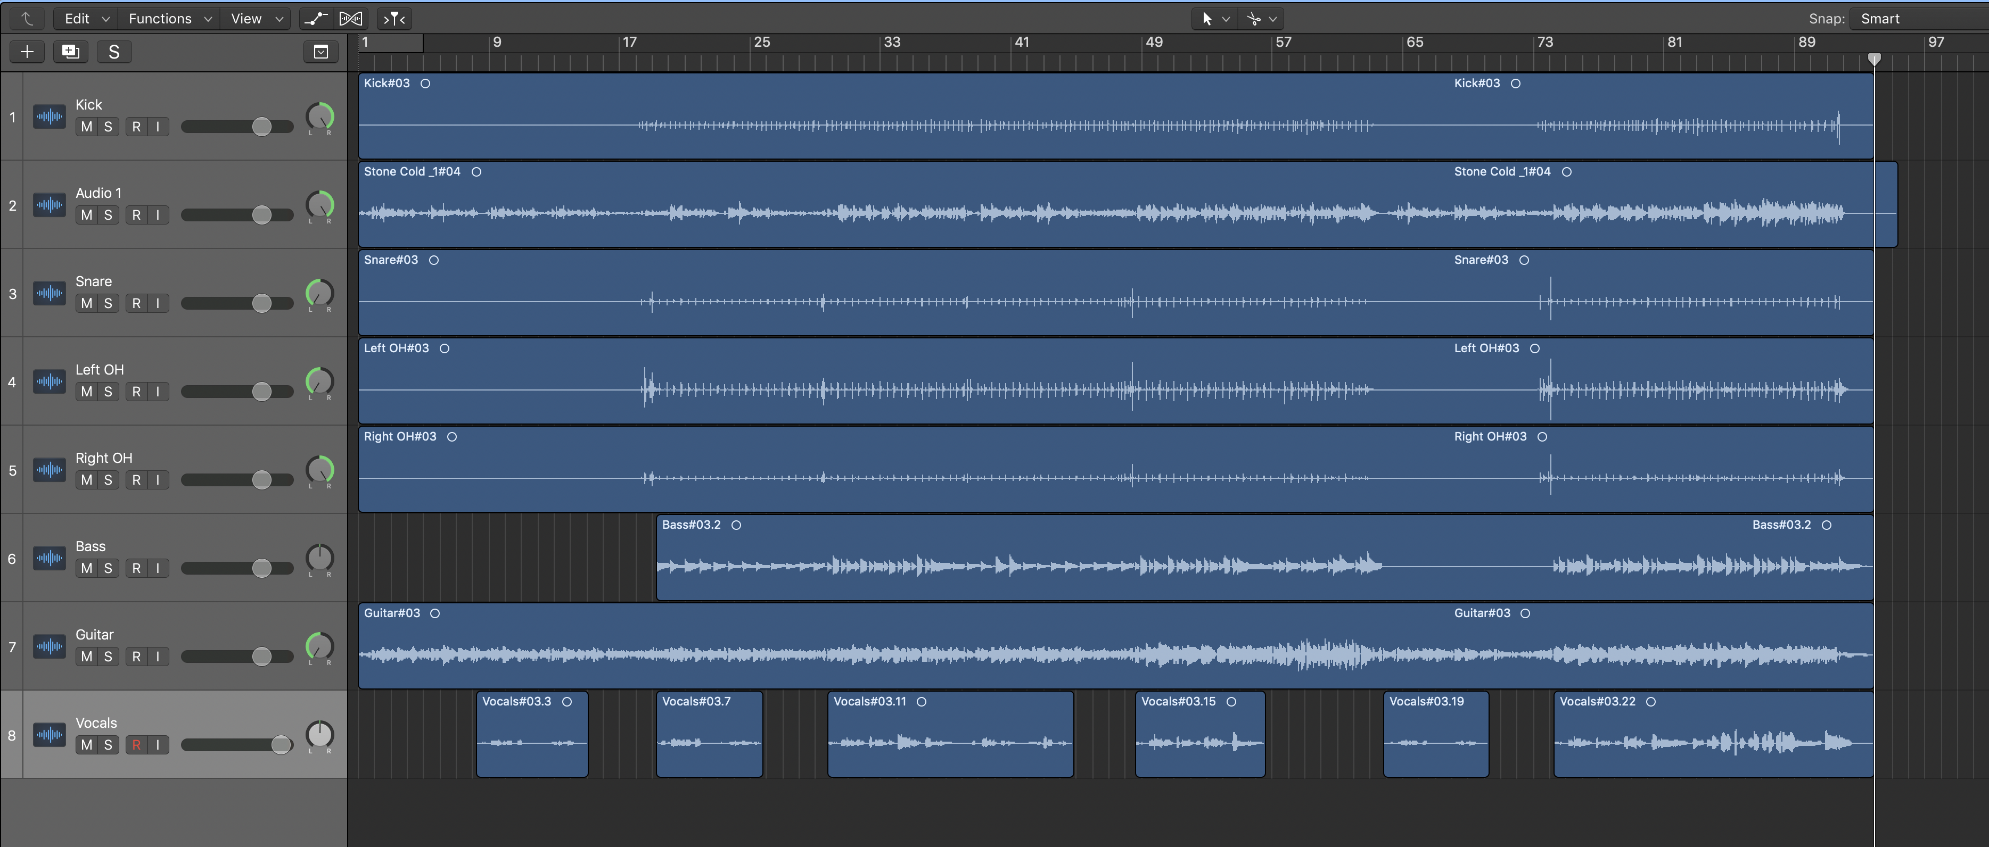Disable record-enable on Vocals track
The height and width of the screenshot is (847, 1989).
click(137, 745)
